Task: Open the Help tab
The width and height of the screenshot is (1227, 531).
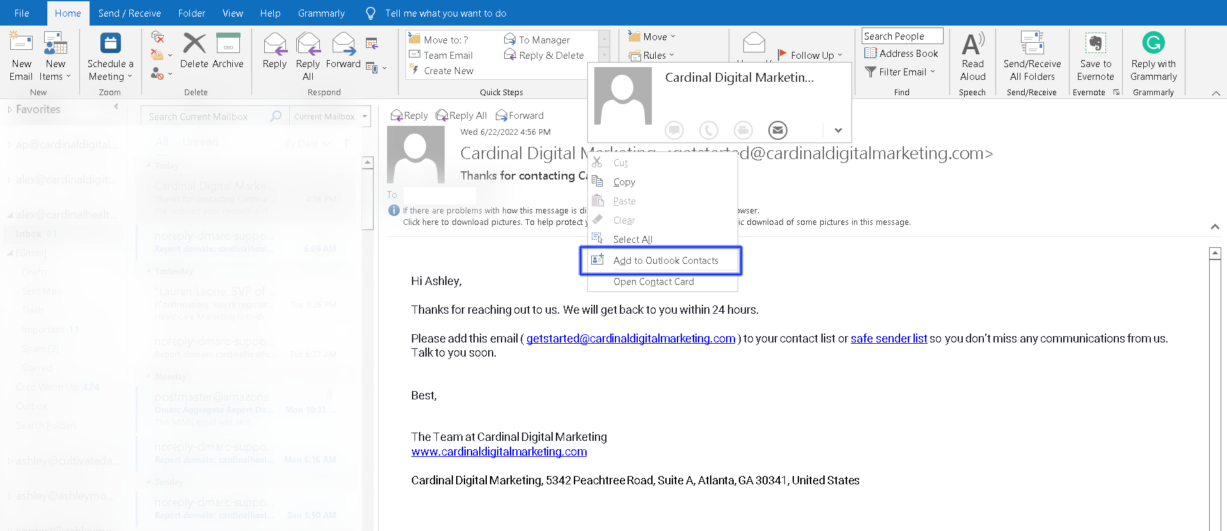Action: pyautogui.click(x=270, y=13)
